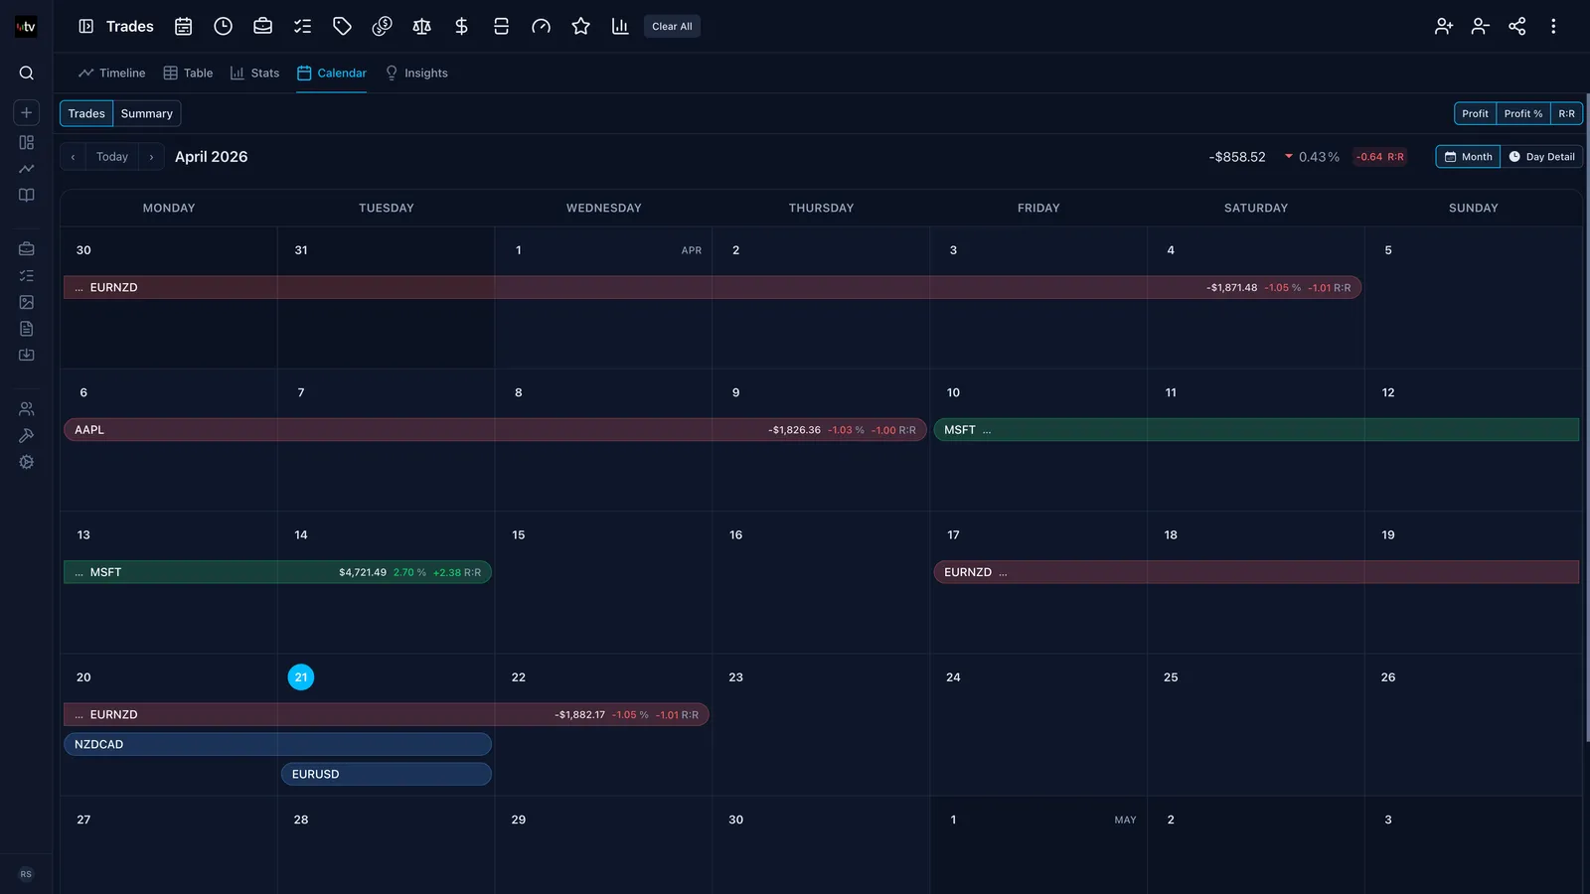Switch to the Stats tab
Image resolution: width=1590 pixels, height=894 pixels.
(x=254, y=74)
